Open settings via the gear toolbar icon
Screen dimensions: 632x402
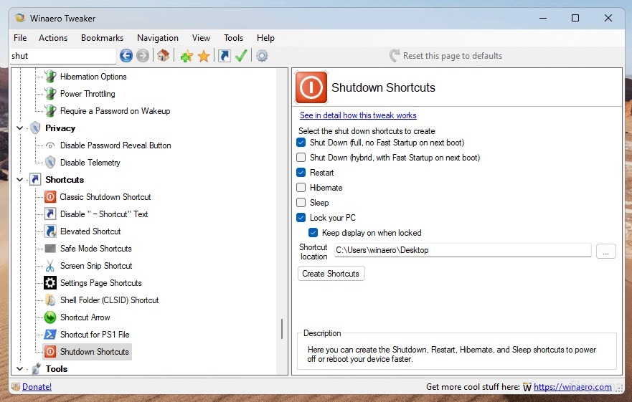pos(262,56)
